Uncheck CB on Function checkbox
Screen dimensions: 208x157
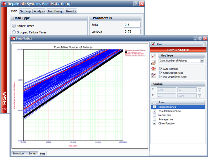point(155,123)
